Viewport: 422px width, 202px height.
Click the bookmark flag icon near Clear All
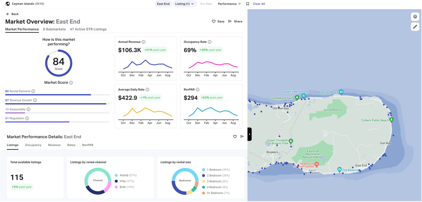(x=248, y=4)
